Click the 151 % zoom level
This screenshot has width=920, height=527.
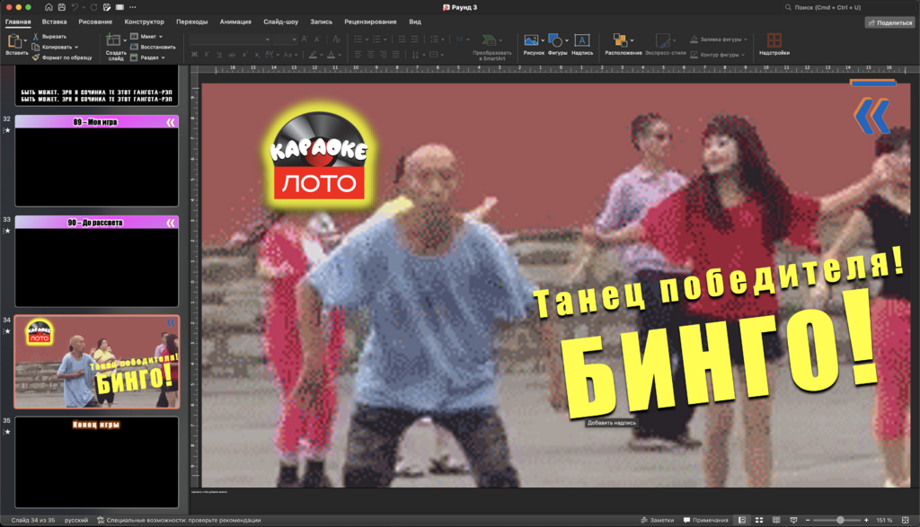click(884, 520)
